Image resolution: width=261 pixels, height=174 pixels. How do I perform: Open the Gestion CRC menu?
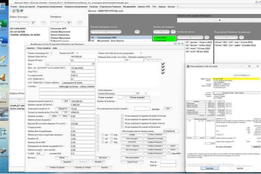[144, 7]
